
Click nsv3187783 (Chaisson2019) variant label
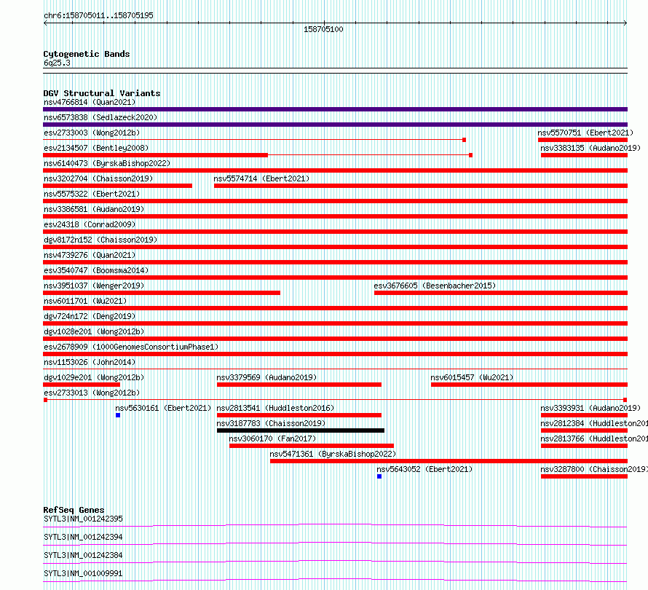point(271,423)
